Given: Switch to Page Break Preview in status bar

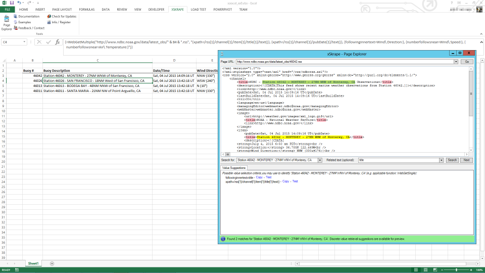Looking at the screenshot, I should 435,270.
